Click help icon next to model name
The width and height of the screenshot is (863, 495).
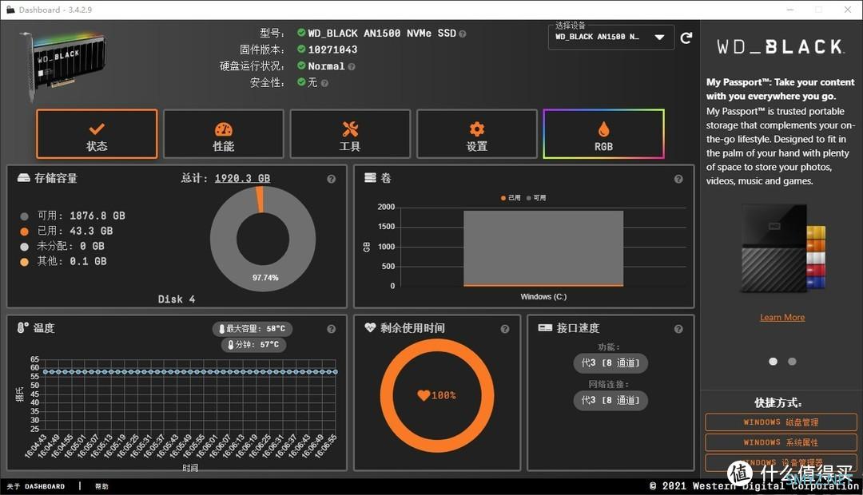point(463,34)
